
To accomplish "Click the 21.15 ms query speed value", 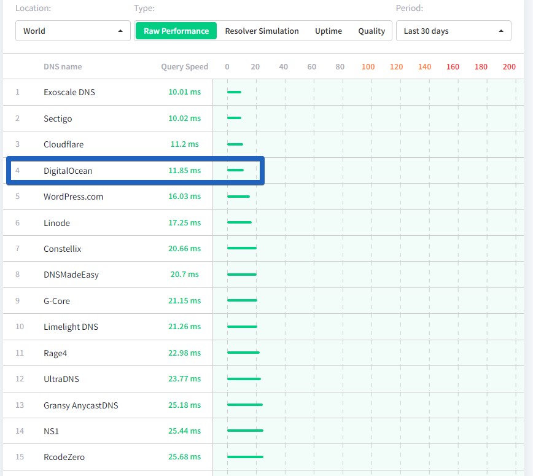I will point(185,300).
